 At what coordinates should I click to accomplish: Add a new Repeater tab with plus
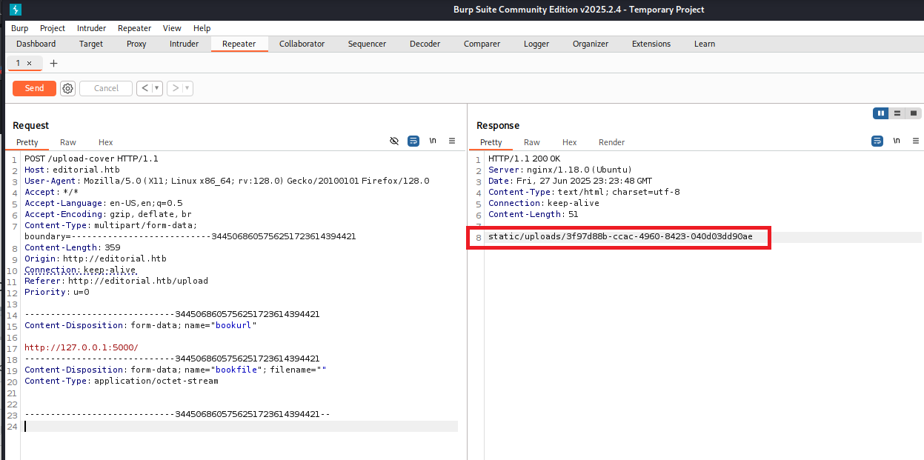[x=53, y=63]
